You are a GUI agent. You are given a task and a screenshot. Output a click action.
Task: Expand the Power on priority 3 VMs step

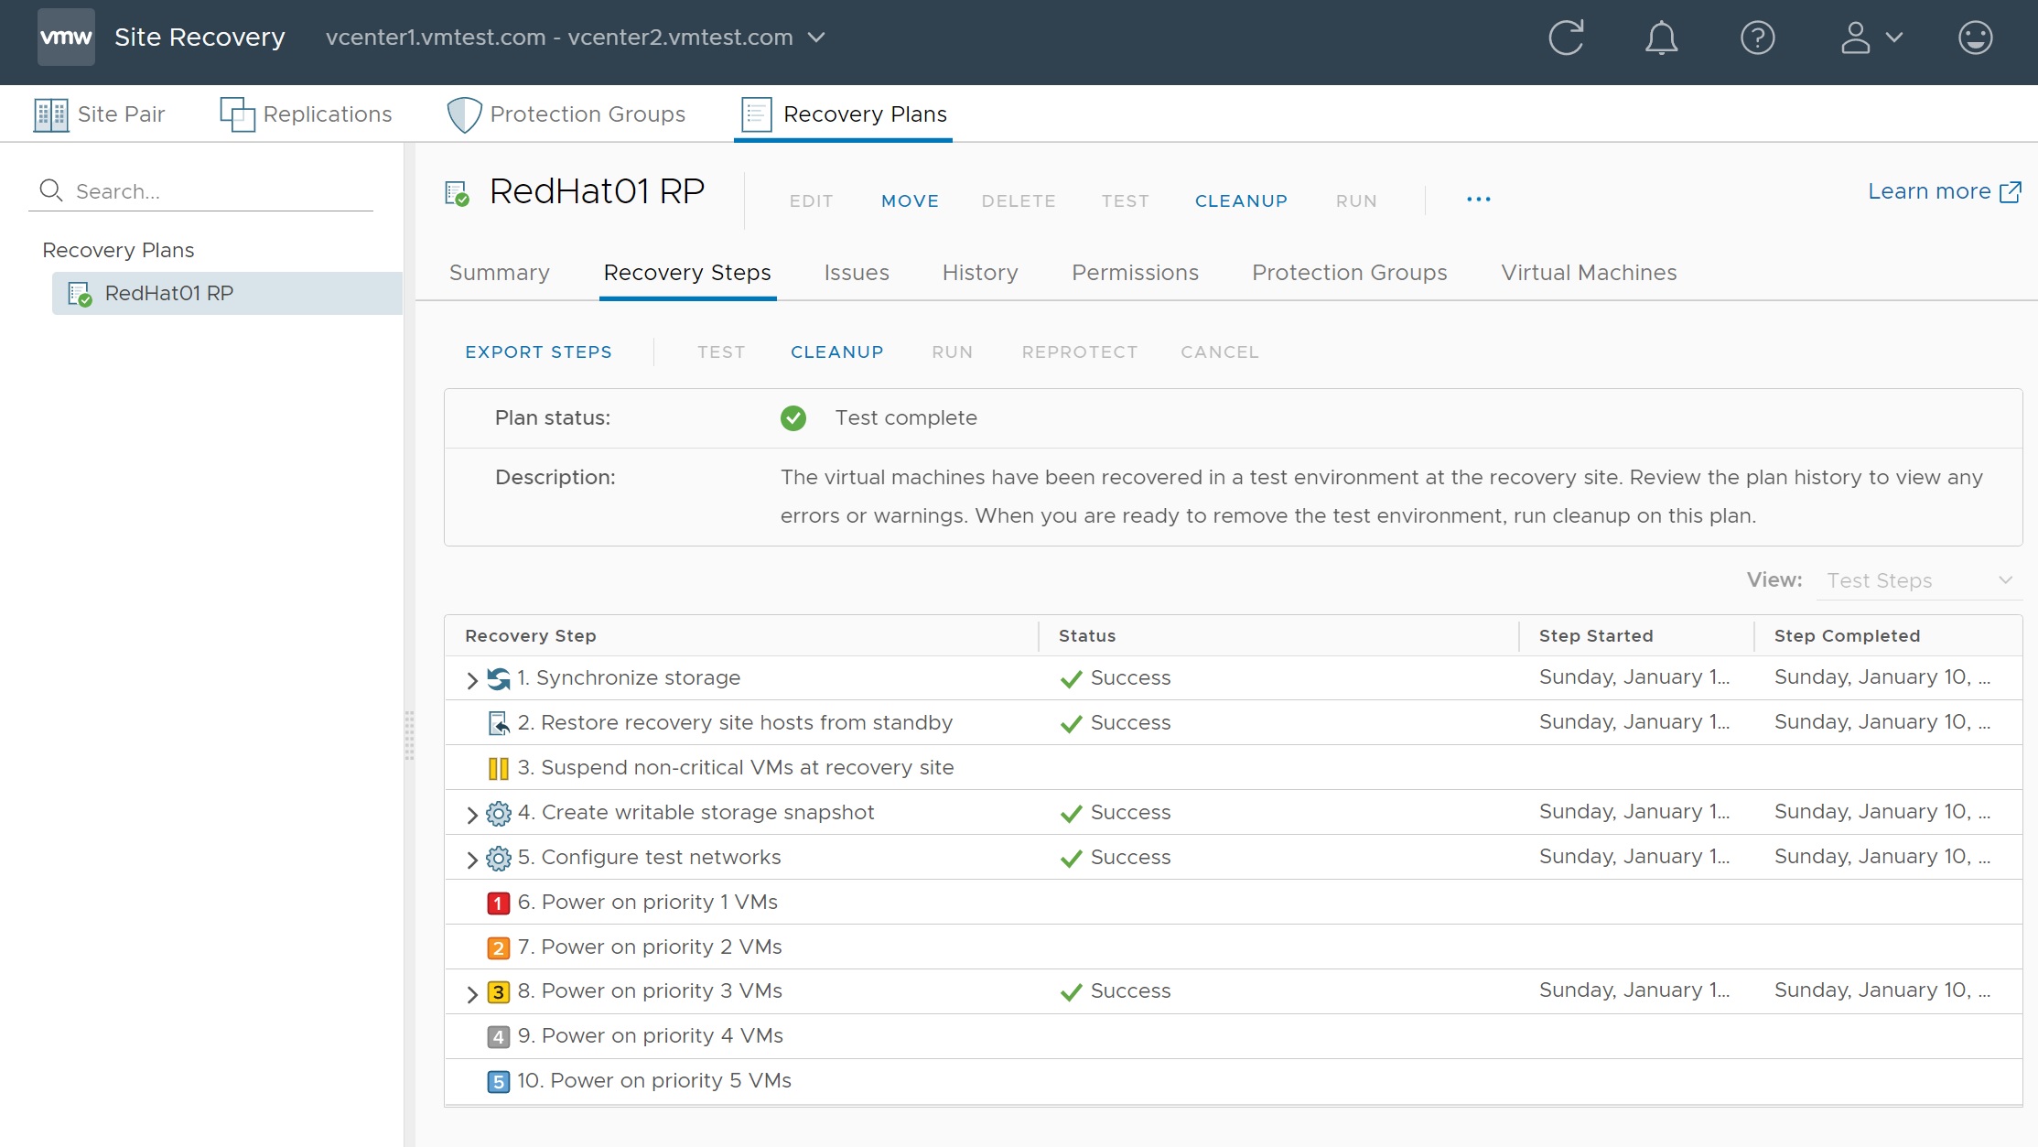tap(472, 993)
